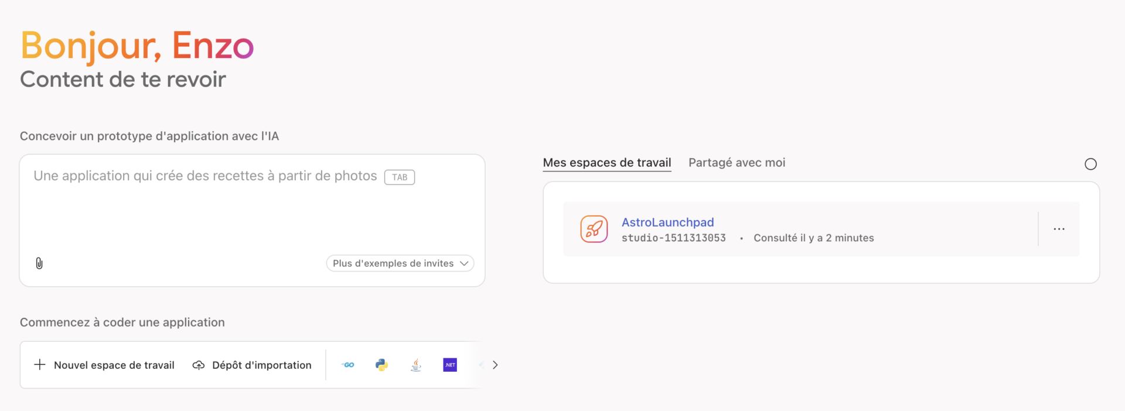Expand Plus d'exemples de invites dropdown

[400, 263]
